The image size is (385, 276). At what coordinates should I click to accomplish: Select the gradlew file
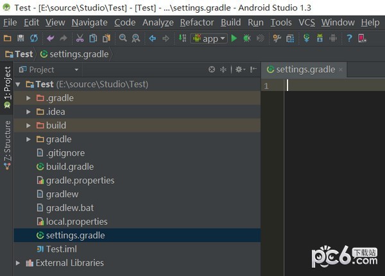pyautogui.click(x=137, y=194)
